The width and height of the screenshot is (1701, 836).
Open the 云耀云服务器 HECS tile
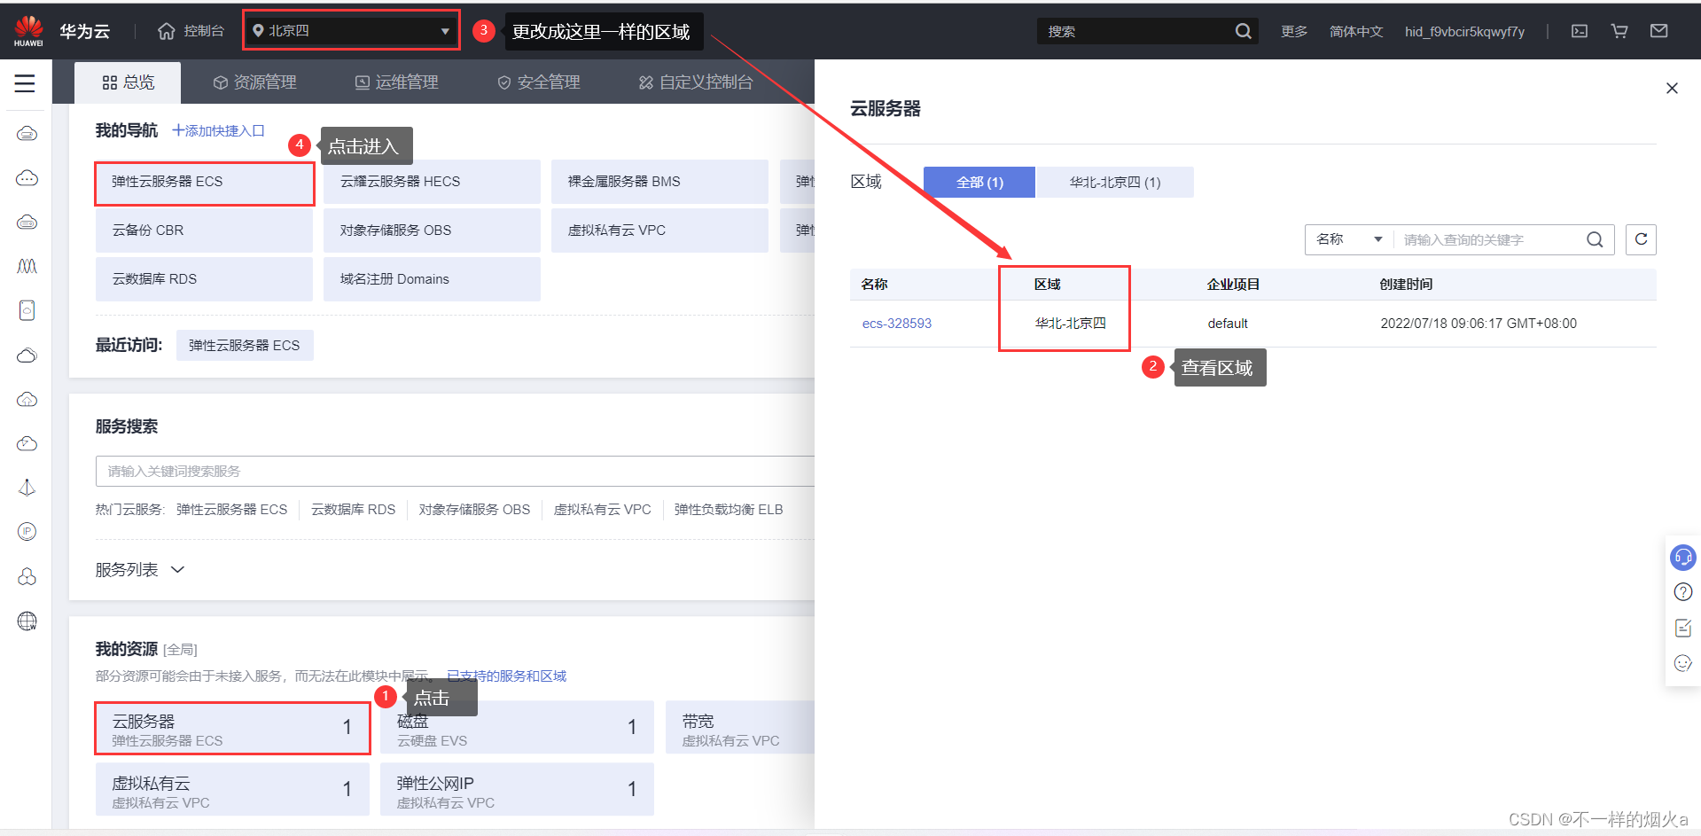432,182
